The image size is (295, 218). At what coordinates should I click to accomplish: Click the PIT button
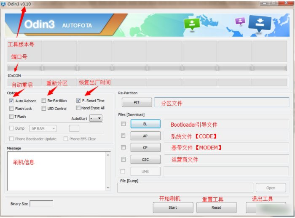tap(137, 102)
